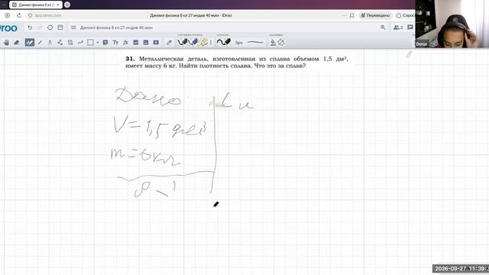Select the polyline connector tool
This screenshot has height=275, width=489.
tap(60, 43)
